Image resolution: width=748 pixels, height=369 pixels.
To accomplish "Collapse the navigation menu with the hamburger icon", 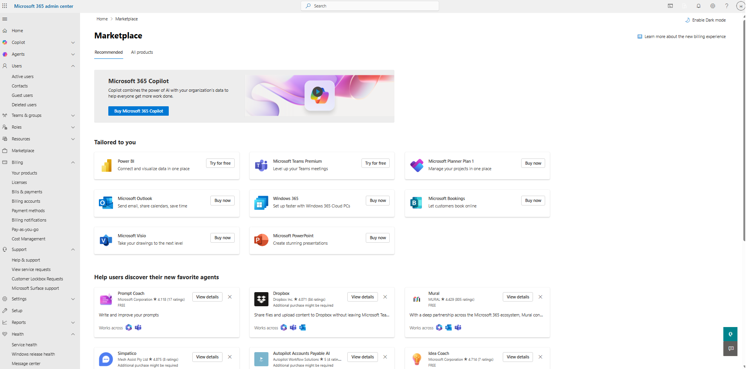I will 5,19.
